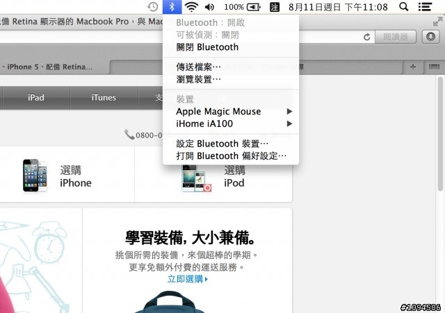Open the Wi-Fi status menu
The image size is (445, 313).
191,7
